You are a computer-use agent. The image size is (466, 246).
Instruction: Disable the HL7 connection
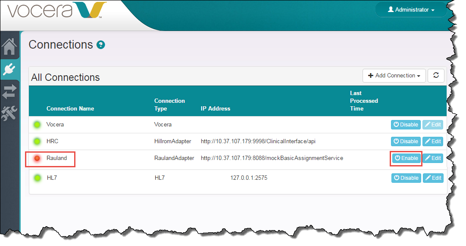406,178
